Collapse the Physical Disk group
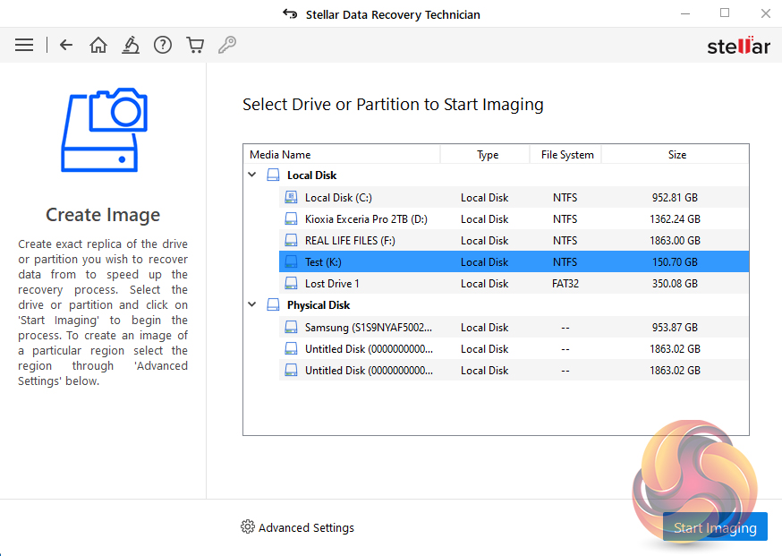Image resolution: width=782 pixels, height=556 pixels. (252, 305)
